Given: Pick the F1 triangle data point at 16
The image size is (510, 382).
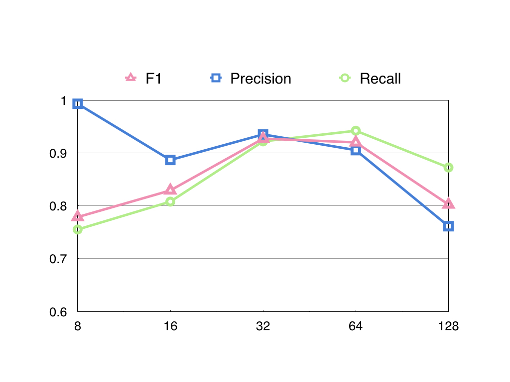Looking at the screenshot, I should (x=170, y=190).
